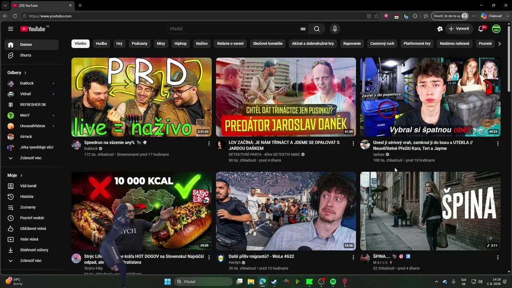This screenshot has height=288, width=512.
Task: Open História in the sidebar
Action: click(x=31, y=196)
